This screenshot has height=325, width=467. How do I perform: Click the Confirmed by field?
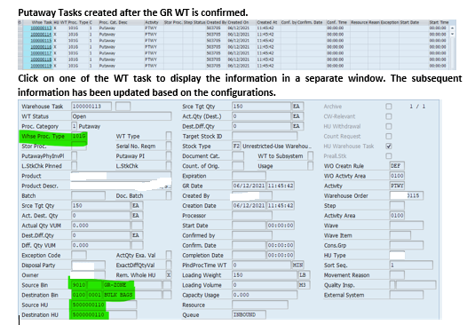tap(252, 235)
